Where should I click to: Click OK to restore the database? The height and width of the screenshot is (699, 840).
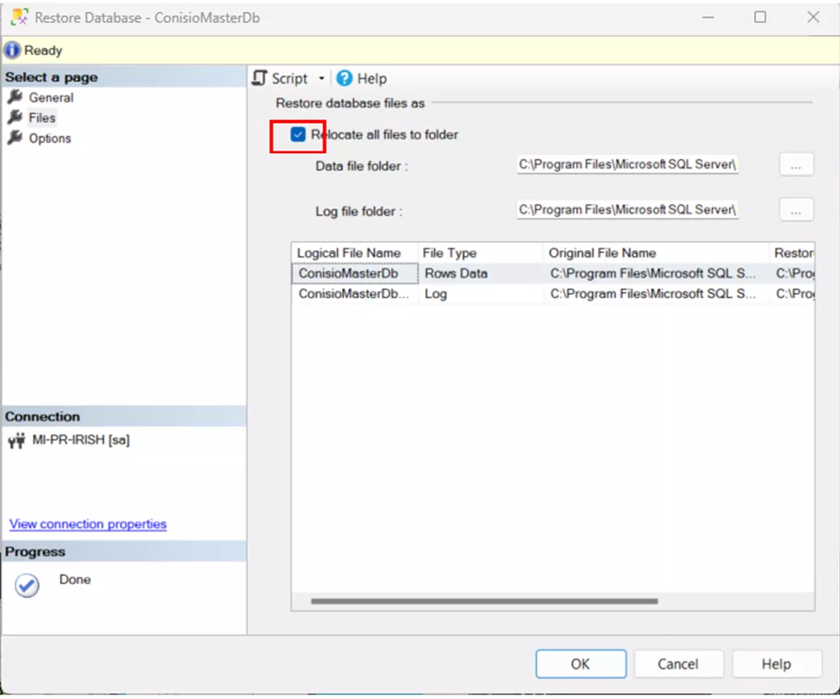point(580,663)
